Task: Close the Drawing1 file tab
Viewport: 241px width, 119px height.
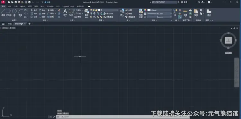Action: coord(25,24)
